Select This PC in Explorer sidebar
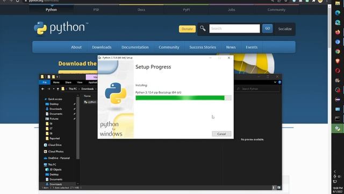Viewport: 344px width, 194px height. (50, 164)
